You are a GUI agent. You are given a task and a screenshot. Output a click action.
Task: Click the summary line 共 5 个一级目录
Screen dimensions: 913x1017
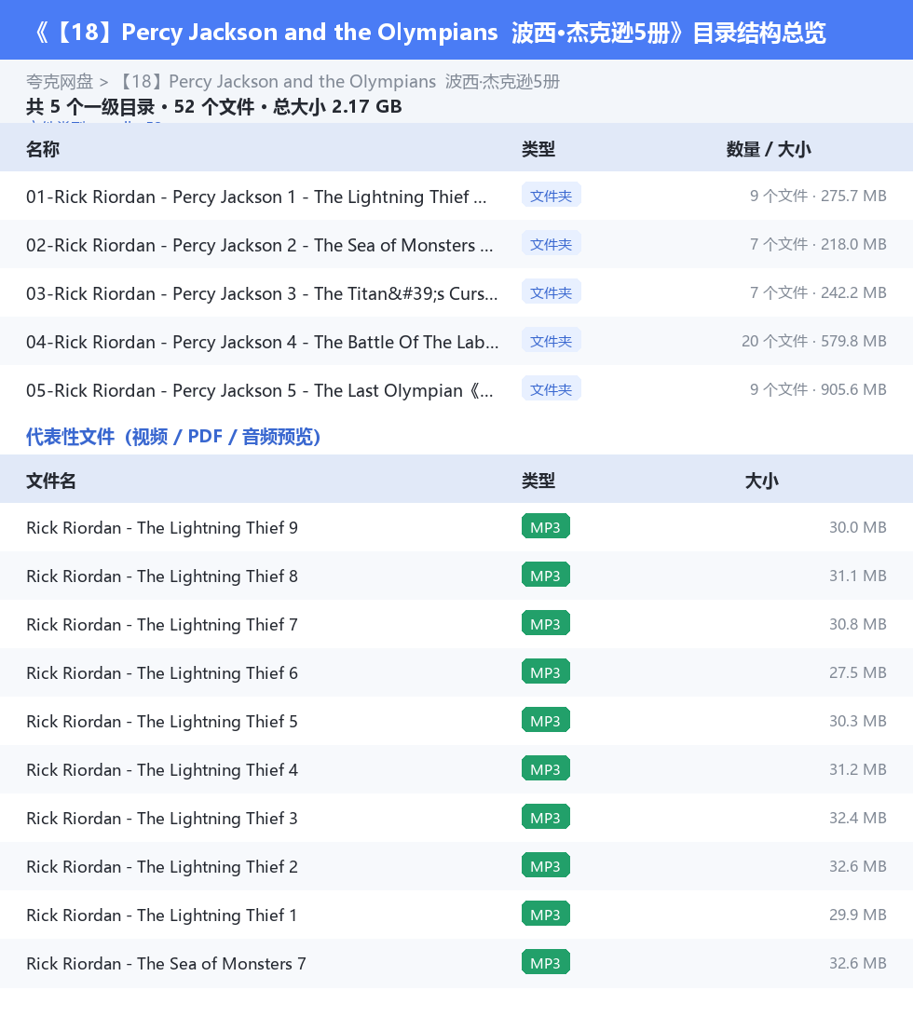pyautogui.click(x=214, y=106)
